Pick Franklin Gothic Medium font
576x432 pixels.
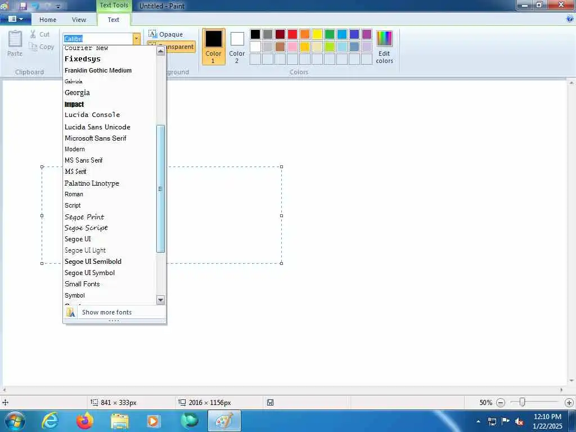click(x=110, y=70)
